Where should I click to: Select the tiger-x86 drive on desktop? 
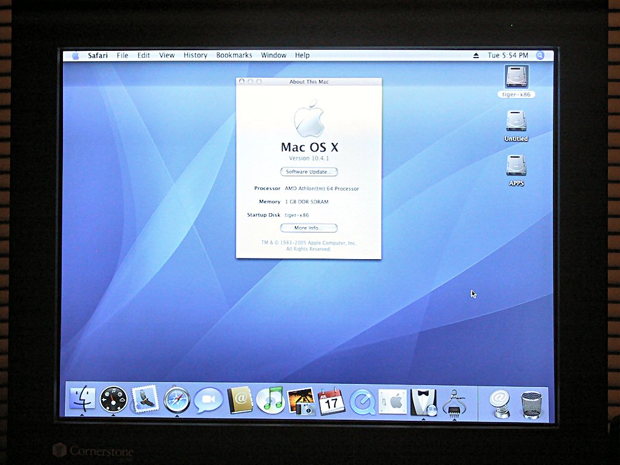(x=516, y=82)
